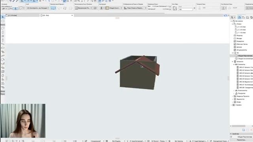
Task: Open the floor plan and section display dropdown
Action: (x=135, y=8)
